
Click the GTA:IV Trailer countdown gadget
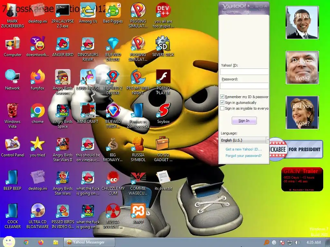(302, 179)
